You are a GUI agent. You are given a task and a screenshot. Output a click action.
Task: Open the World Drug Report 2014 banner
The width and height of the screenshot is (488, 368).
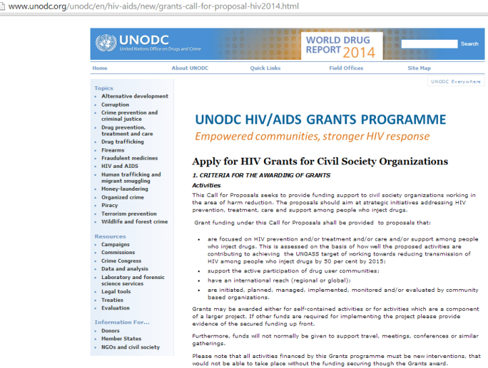pyautogui.click(x=342, y=46)
